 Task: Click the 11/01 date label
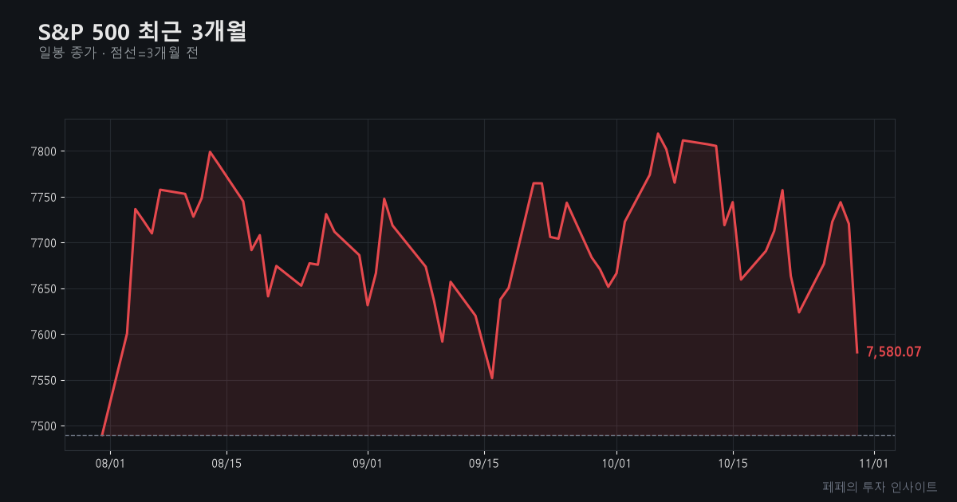(x=874, y=463)
